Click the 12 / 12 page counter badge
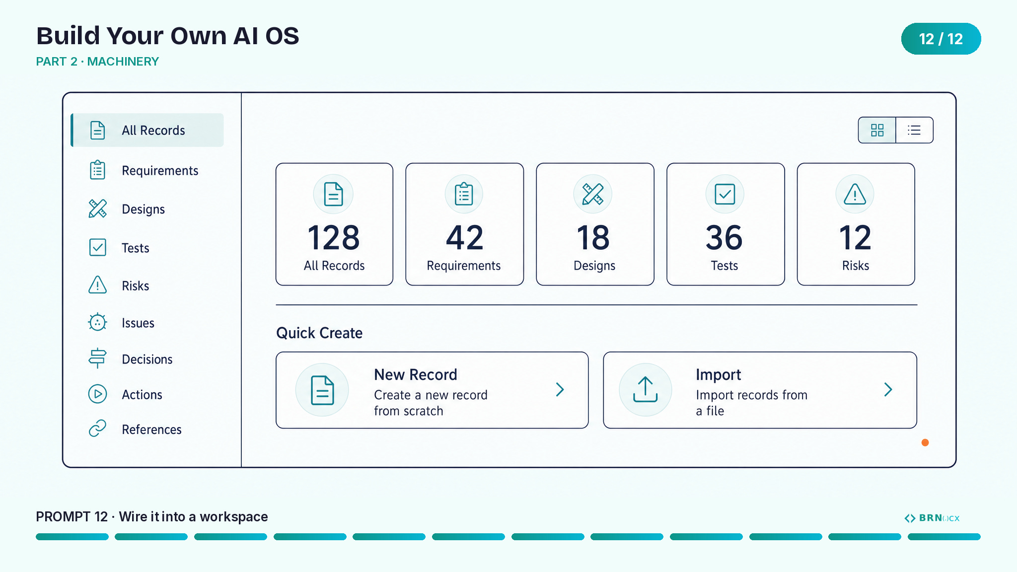1017x572 pixels. [941, 39]
